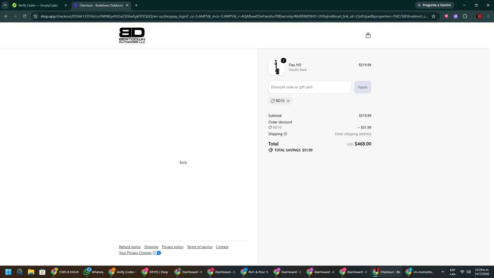Click the − $51.99 discount amount
Viewport: 494px width, 278px height.
364,127
